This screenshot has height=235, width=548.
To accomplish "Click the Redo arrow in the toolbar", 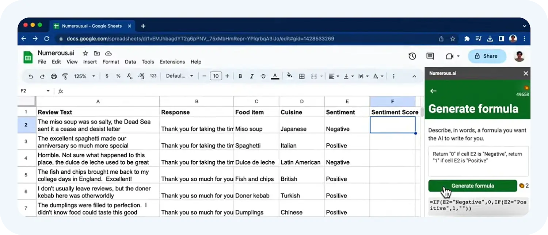I will tap(42, 76).
